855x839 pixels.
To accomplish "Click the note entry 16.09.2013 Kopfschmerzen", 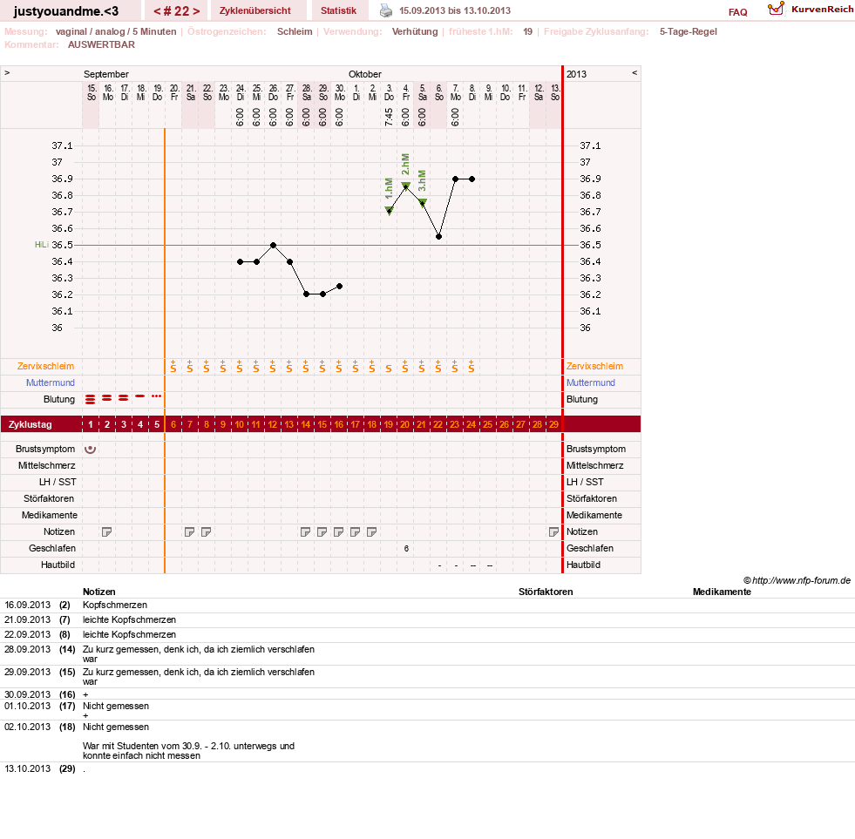I will point(114,606).
